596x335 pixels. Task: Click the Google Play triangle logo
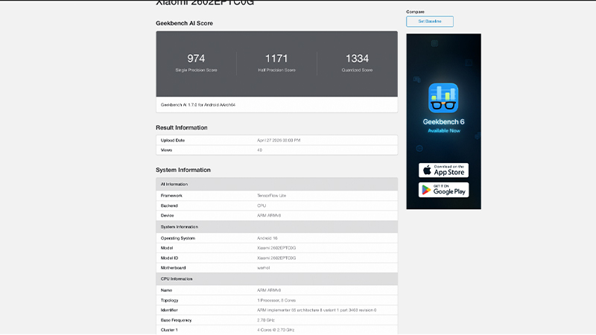click(425, 190)
